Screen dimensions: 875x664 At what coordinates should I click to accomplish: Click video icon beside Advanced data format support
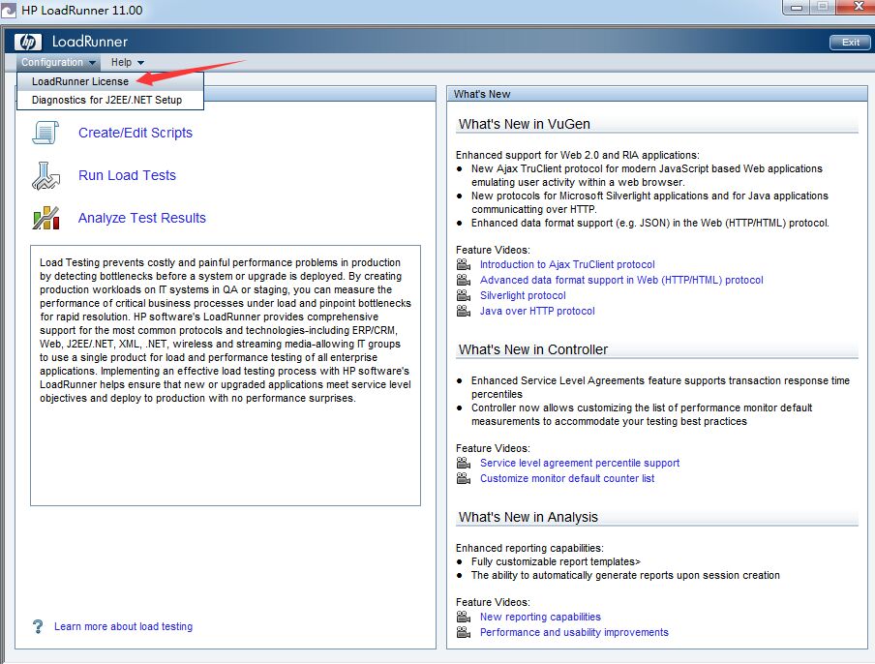click(464, 280)
